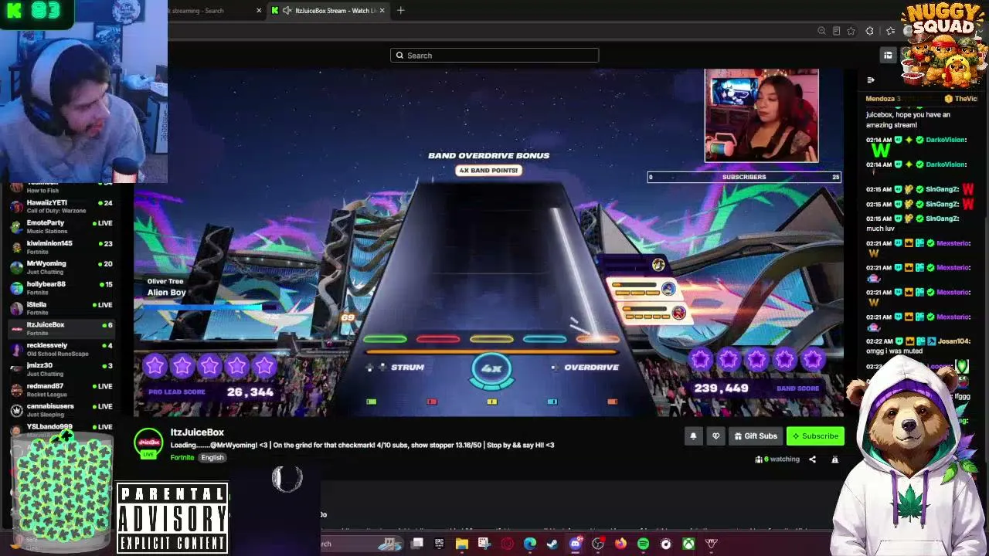Launch Microsoft Edge from the taskbar
The image size is (989, 556).
[x=530, y=544]
